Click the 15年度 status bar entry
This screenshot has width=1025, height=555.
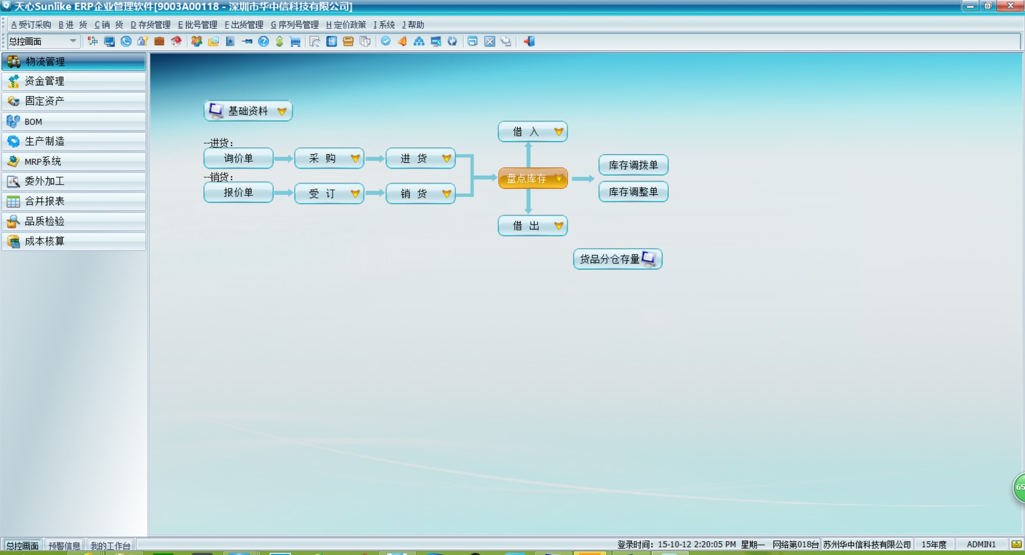[x=934, y=544]
